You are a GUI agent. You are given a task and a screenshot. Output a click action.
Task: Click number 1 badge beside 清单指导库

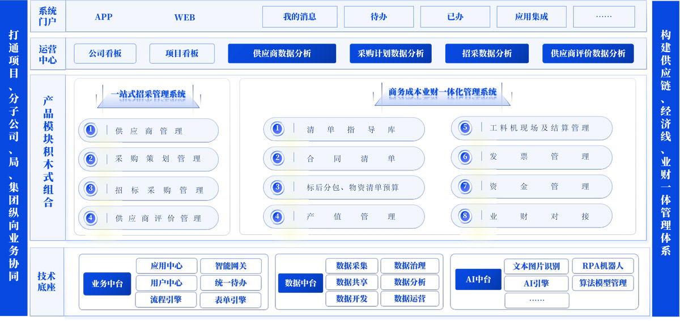pos(277,129)
